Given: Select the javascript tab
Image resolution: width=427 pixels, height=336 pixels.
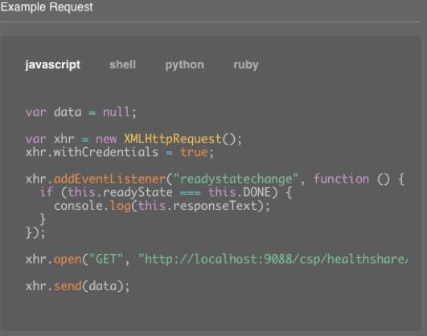Looking at the screenshot, I should coord(53,65).
